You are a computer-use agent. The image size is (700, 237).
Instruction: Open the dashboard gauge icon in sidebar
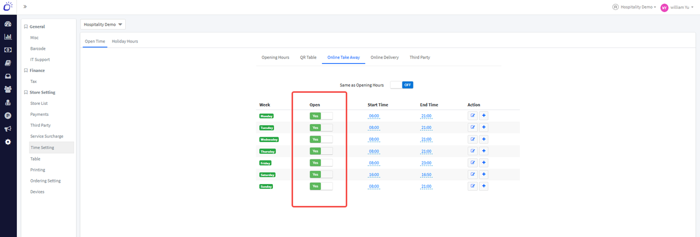(8, 24)
